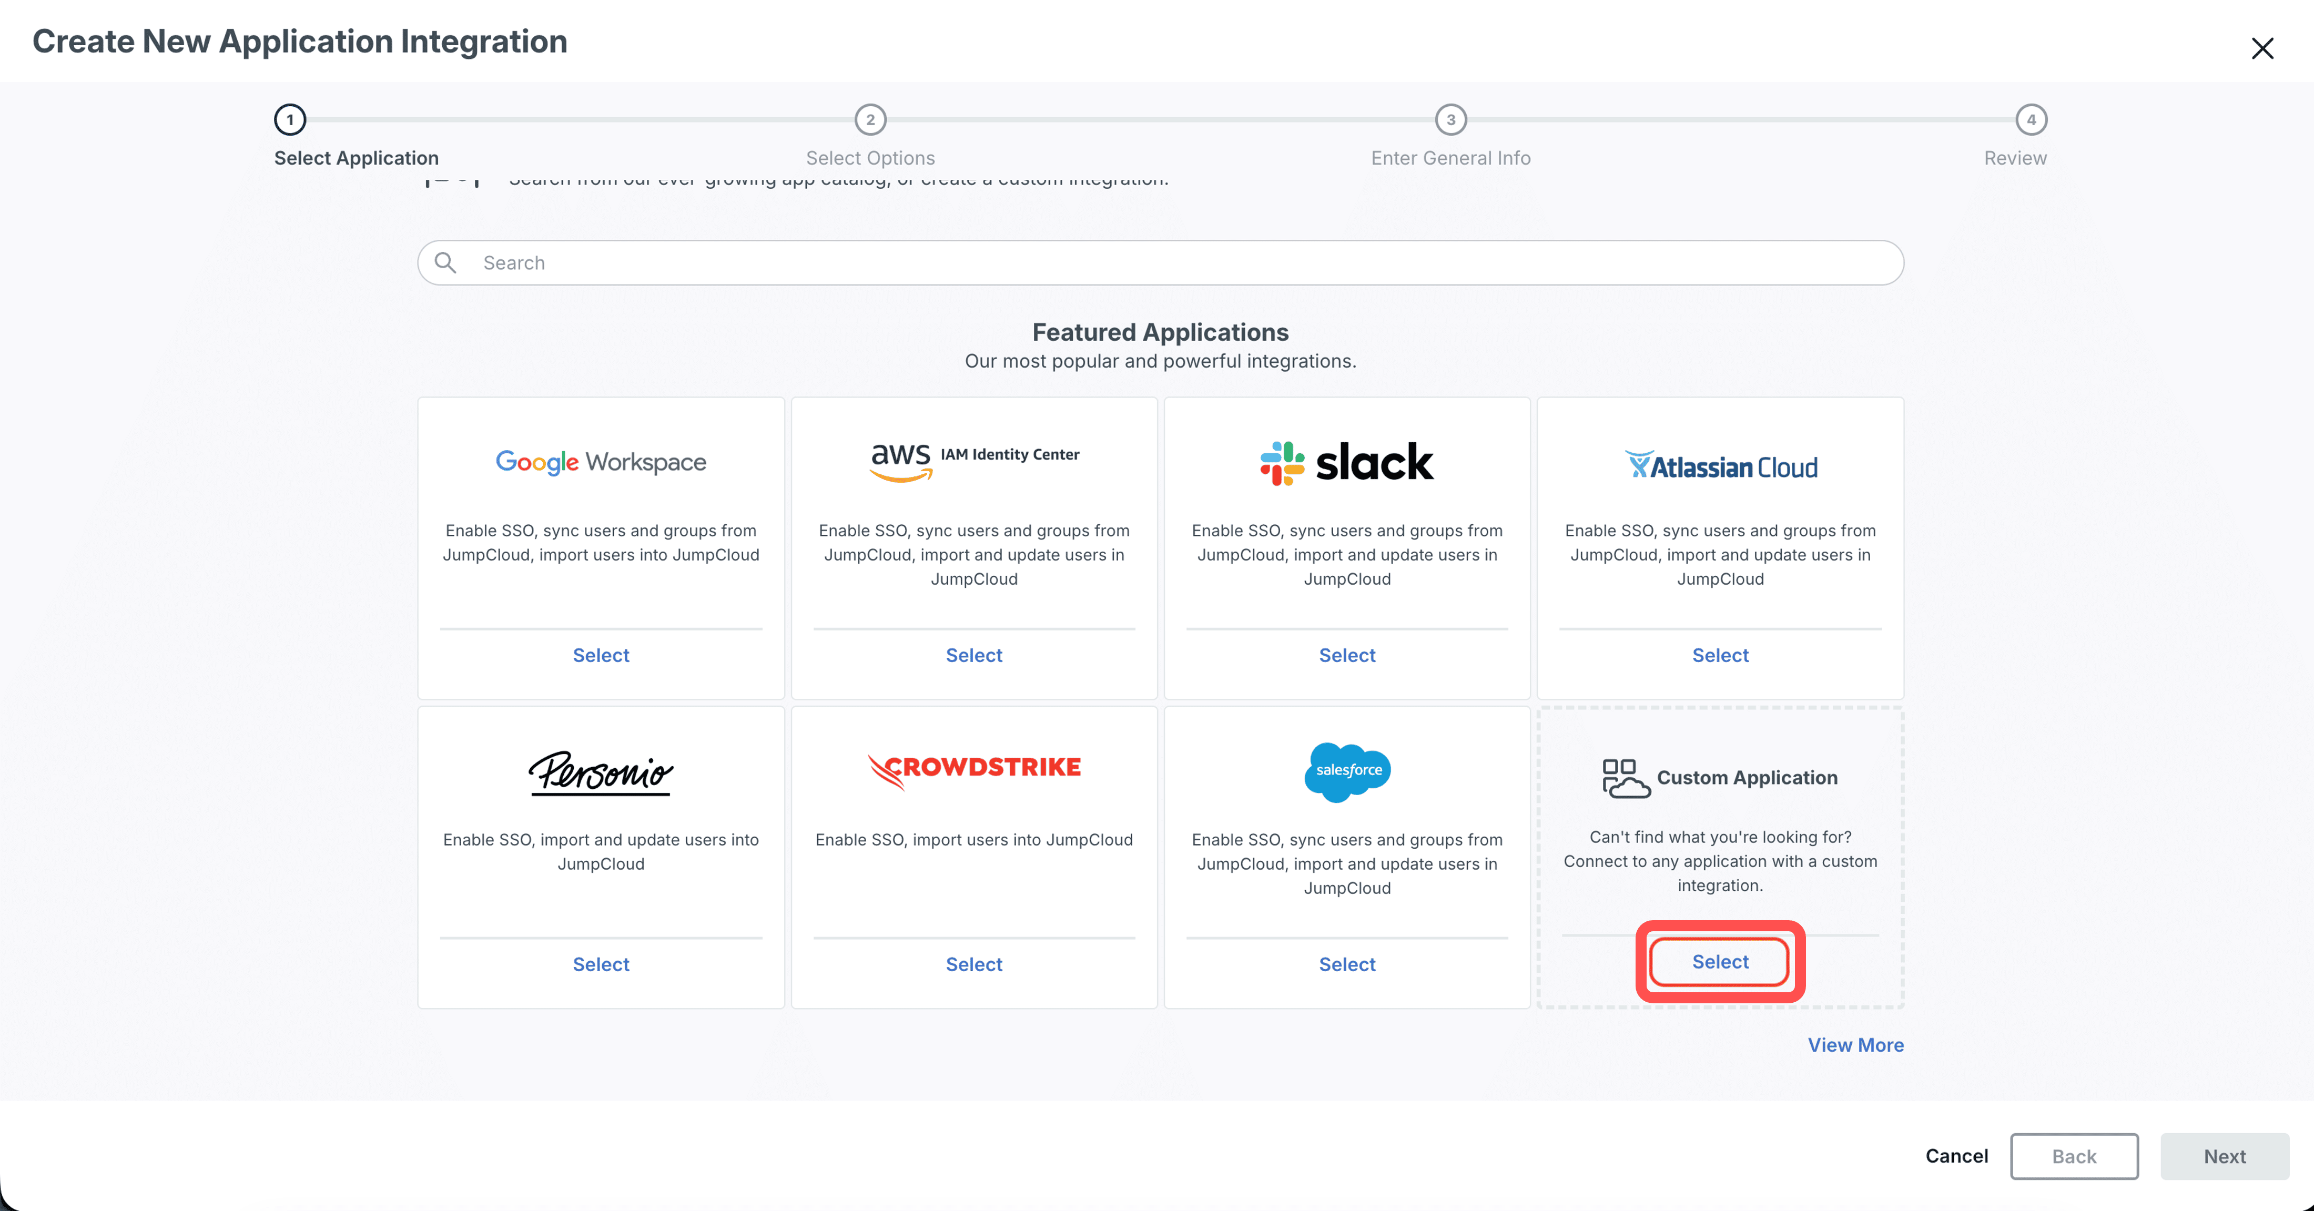Go to step 3 Enter General Info
The image size is (2314, 1211).
[x=1451, y=119]
